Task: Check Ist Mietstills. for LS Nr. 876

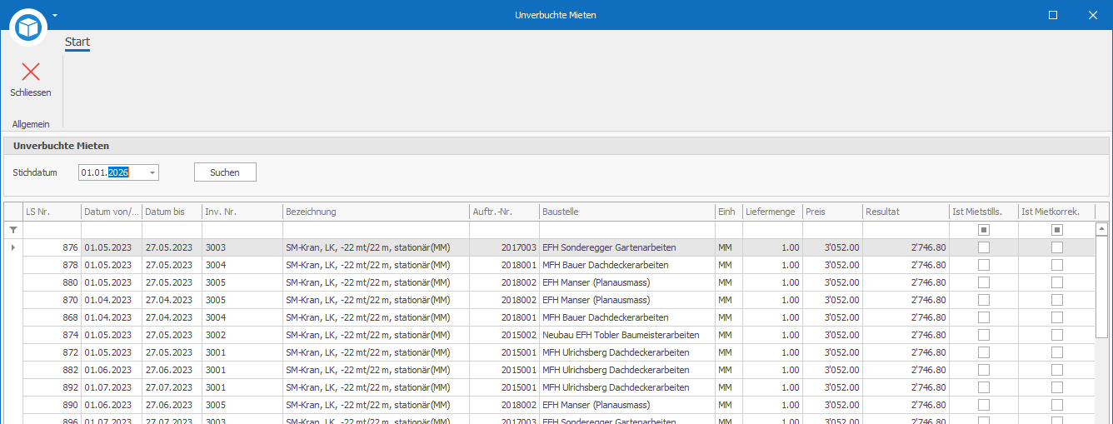Action: click(x=984, y=247)
